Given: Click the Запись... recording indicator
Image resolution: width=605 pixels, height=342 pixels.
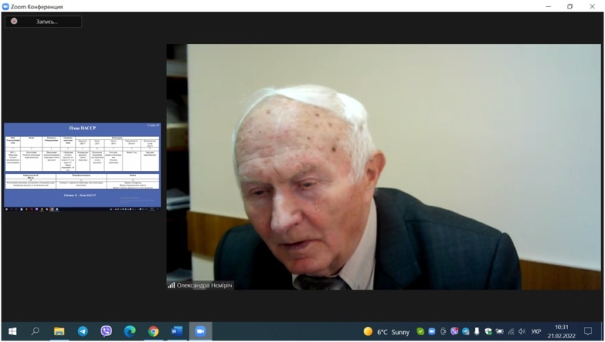Looking at the screenshot, I should tap(43, 22).
